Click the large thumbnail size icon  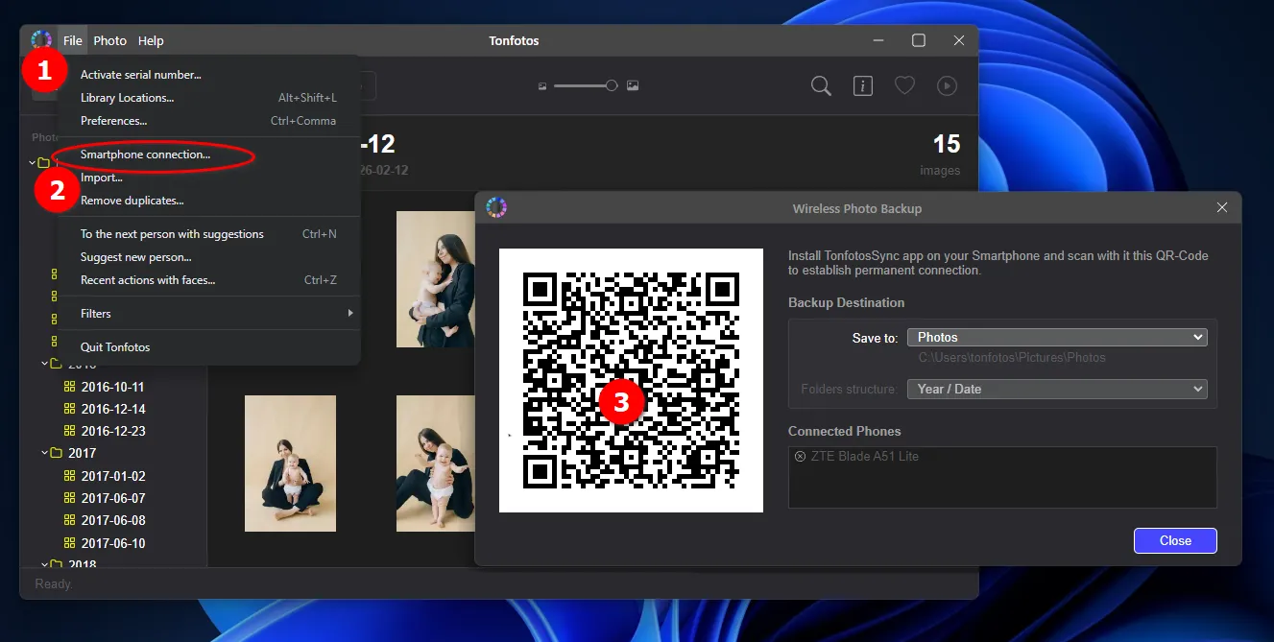[x=633, y=86]
